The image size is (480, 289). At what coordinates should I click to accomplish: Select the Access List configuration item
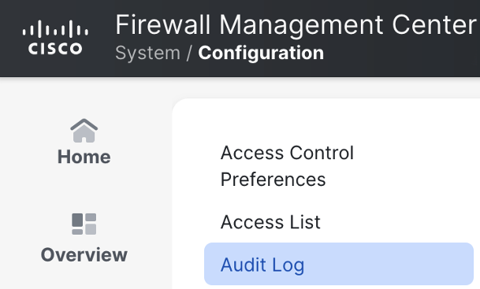270,222
